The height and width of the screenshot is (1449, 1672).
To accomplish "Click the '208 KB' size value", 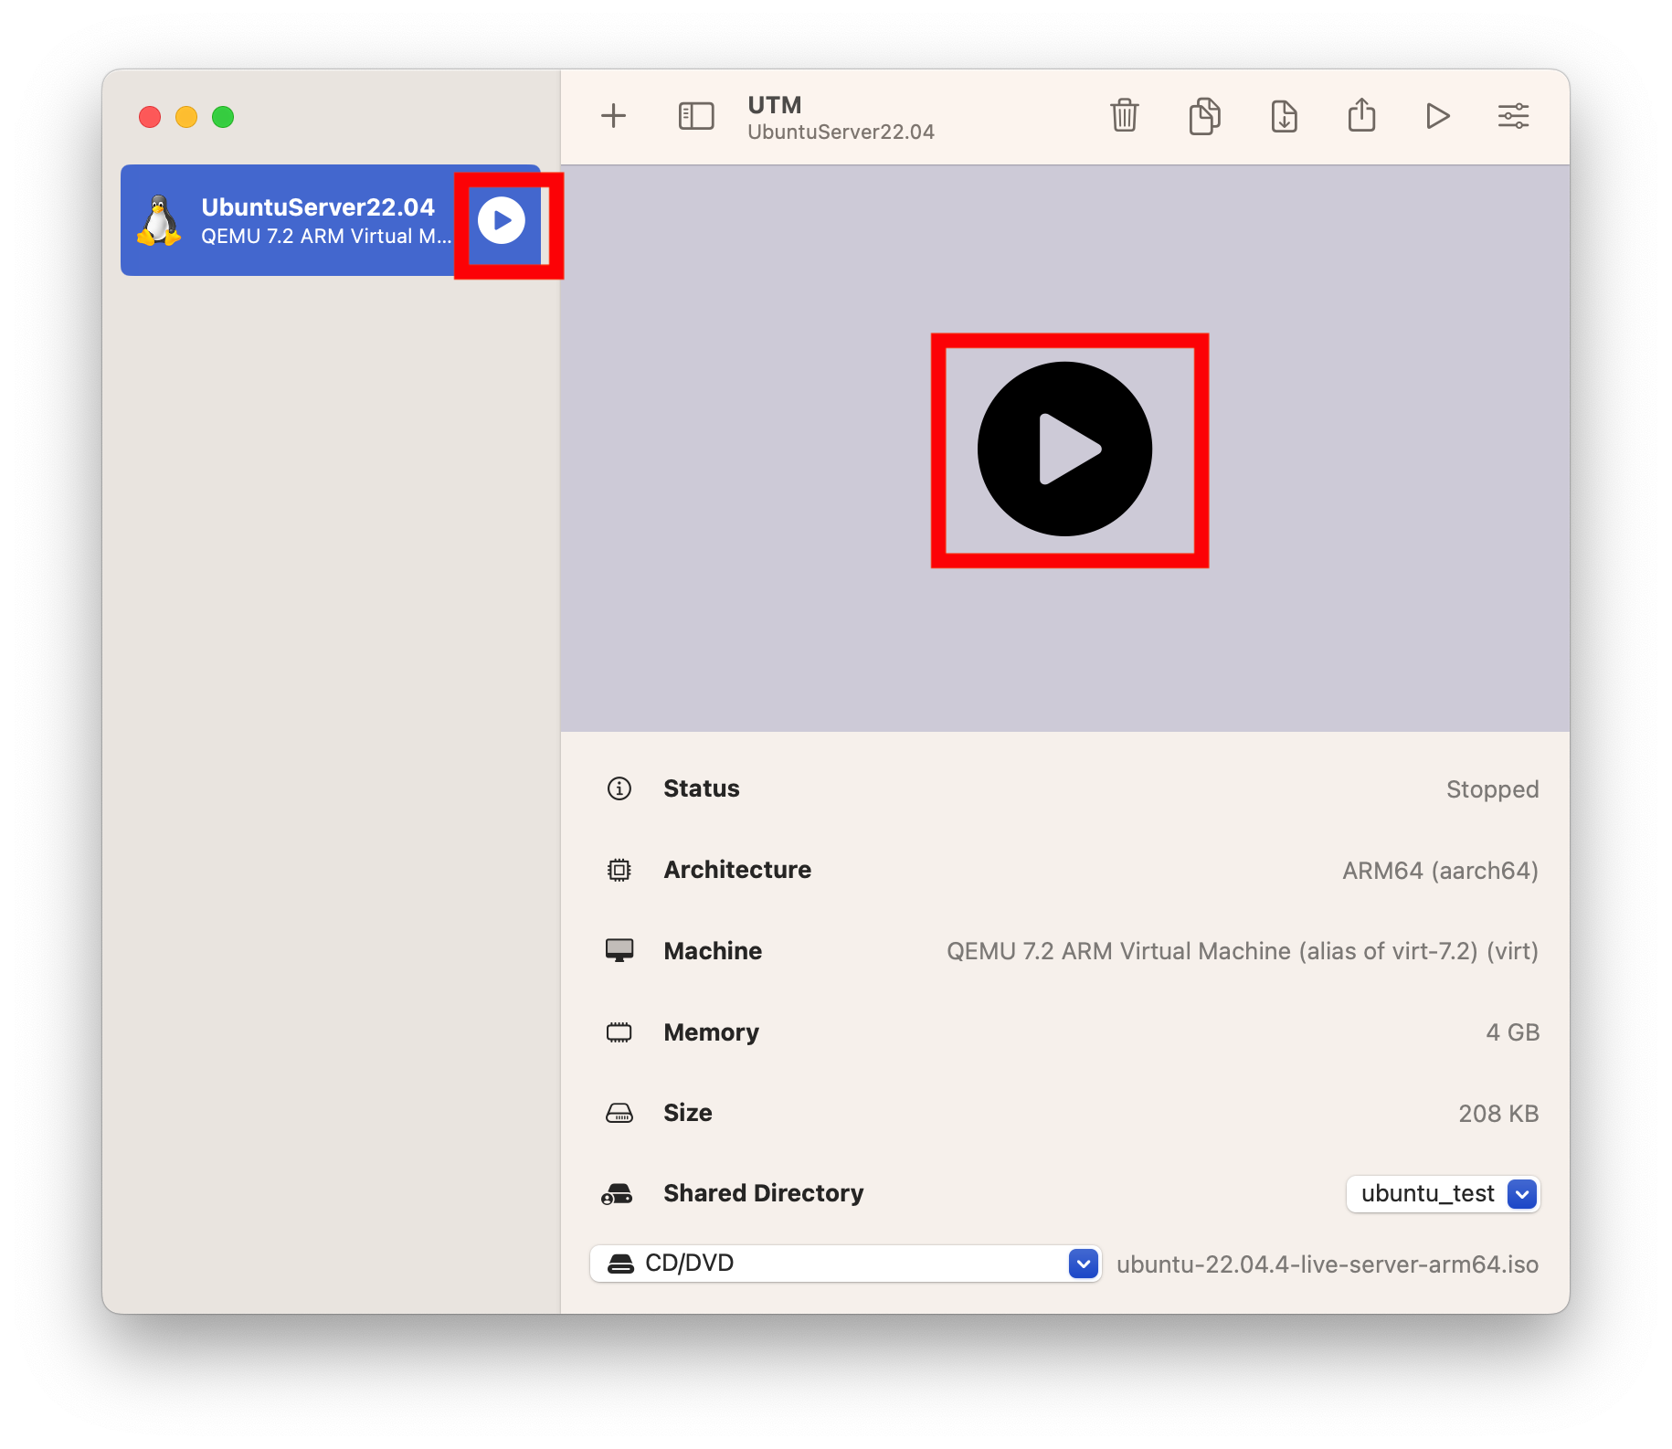I will (x=1498, y=1113).
